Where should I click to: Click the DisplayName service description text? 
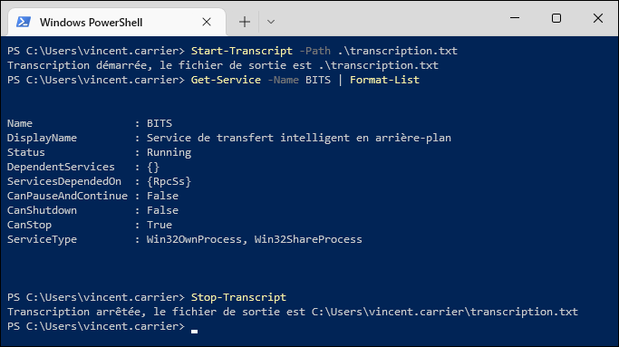pos(299,138)
